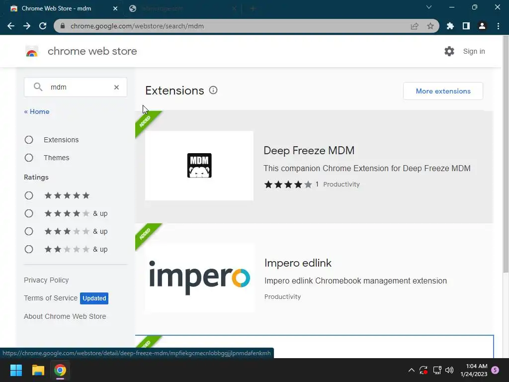The image size is (509, 382).
Task: Click the Deep Freeze MDM star rating
Action: [288, 185]
